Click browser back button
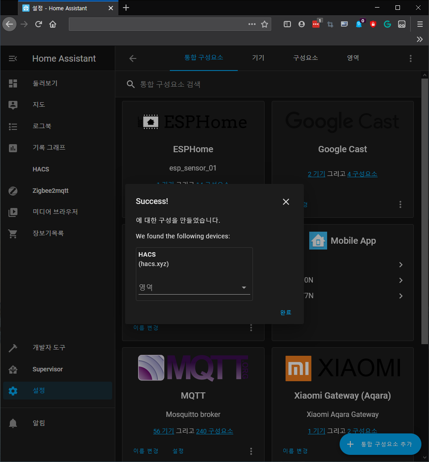 pos(9,24)
